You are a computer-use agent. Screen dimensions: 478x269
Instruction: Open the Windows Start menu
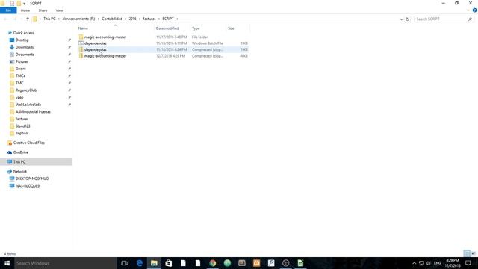7,263
